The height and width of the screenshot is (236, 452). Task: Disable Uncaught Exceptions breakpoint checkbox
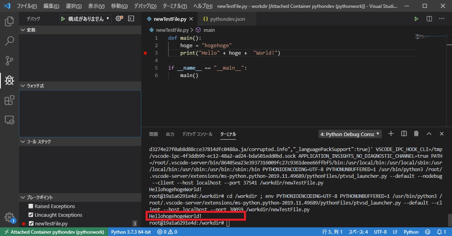[x=31, y=215]
